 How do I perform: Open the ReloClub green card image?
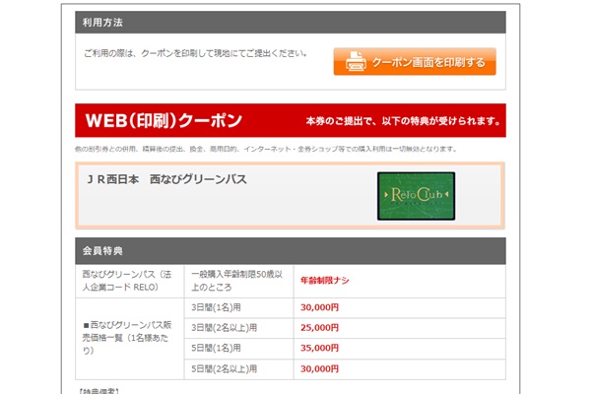(x=416, y=196)
